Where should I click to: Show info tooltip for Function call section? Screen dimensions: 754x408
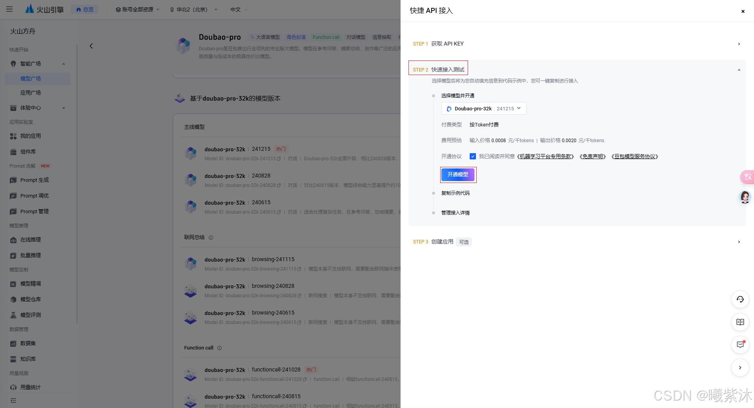(x=220, y=348)
